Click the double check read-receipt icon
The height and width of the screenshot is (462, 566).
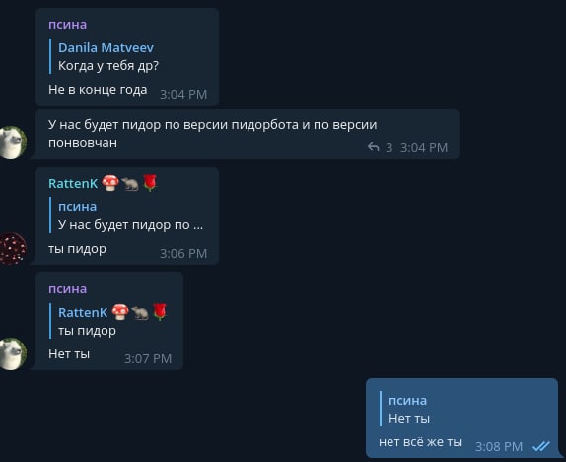click(541, 446)
